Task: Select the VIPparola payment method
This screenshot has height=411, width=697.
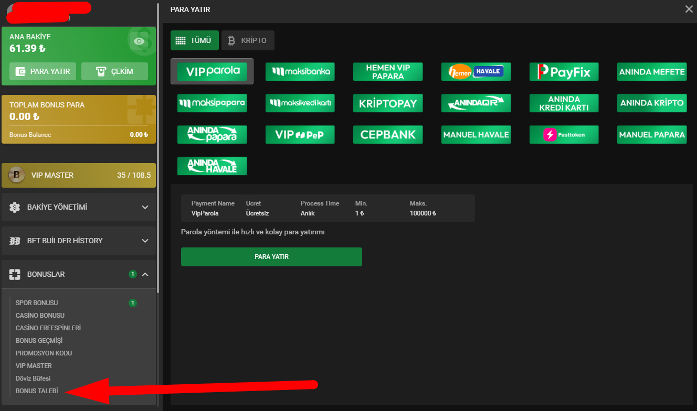Action: (x=212, y=71)
